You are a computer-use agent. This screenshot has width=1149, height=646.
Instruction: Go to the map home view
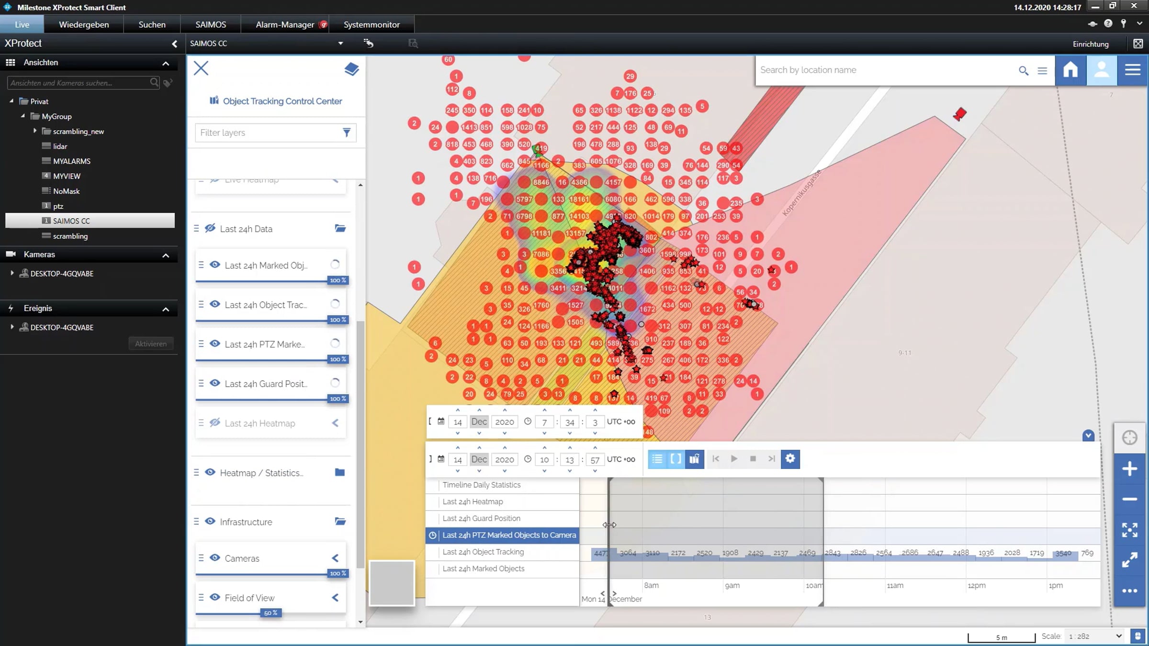(1070, 70)
